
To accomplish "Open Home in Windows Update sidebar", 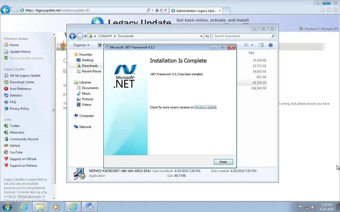I will tap(14, 45).
